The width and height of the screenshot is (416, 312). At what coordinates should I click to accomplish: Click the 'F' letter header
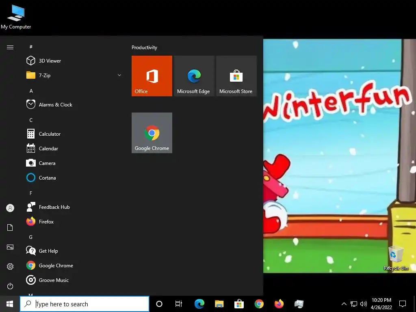pyautogui.click(x=31, y=193)
